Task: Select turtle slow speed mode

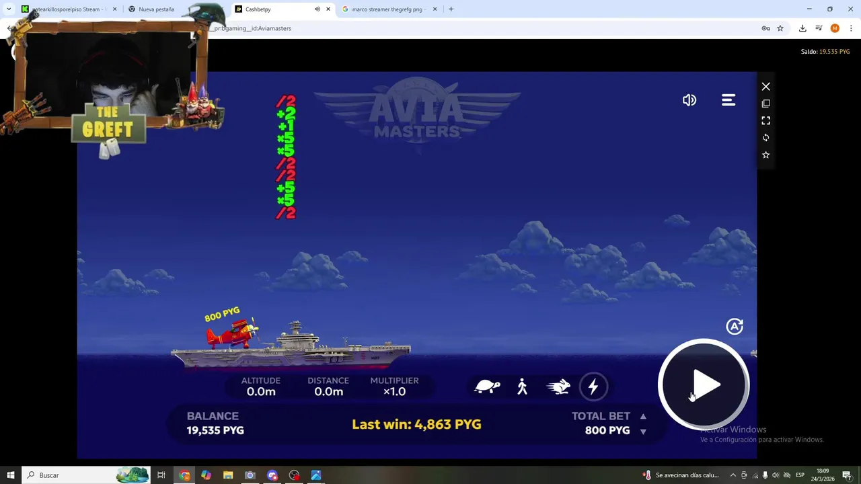Action: [488, 387]
